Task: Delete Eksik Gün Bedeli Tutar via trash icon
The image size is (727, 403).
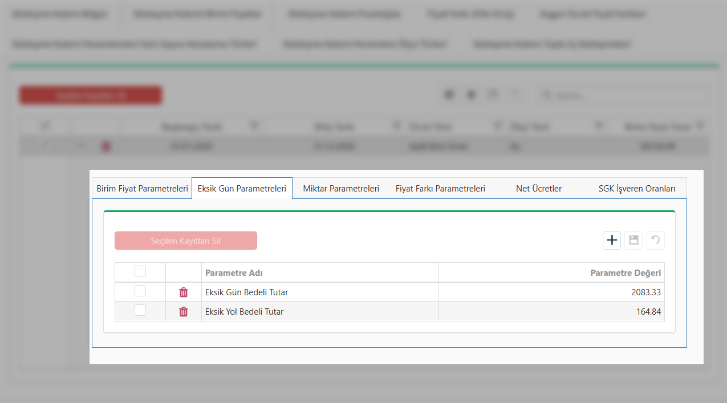Action: 184,292
